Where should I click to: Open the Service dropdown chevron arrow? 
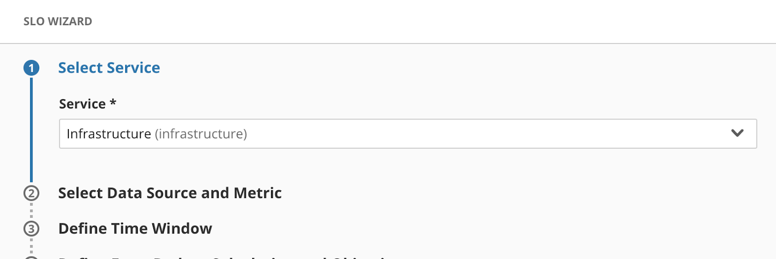click(737, 133)
